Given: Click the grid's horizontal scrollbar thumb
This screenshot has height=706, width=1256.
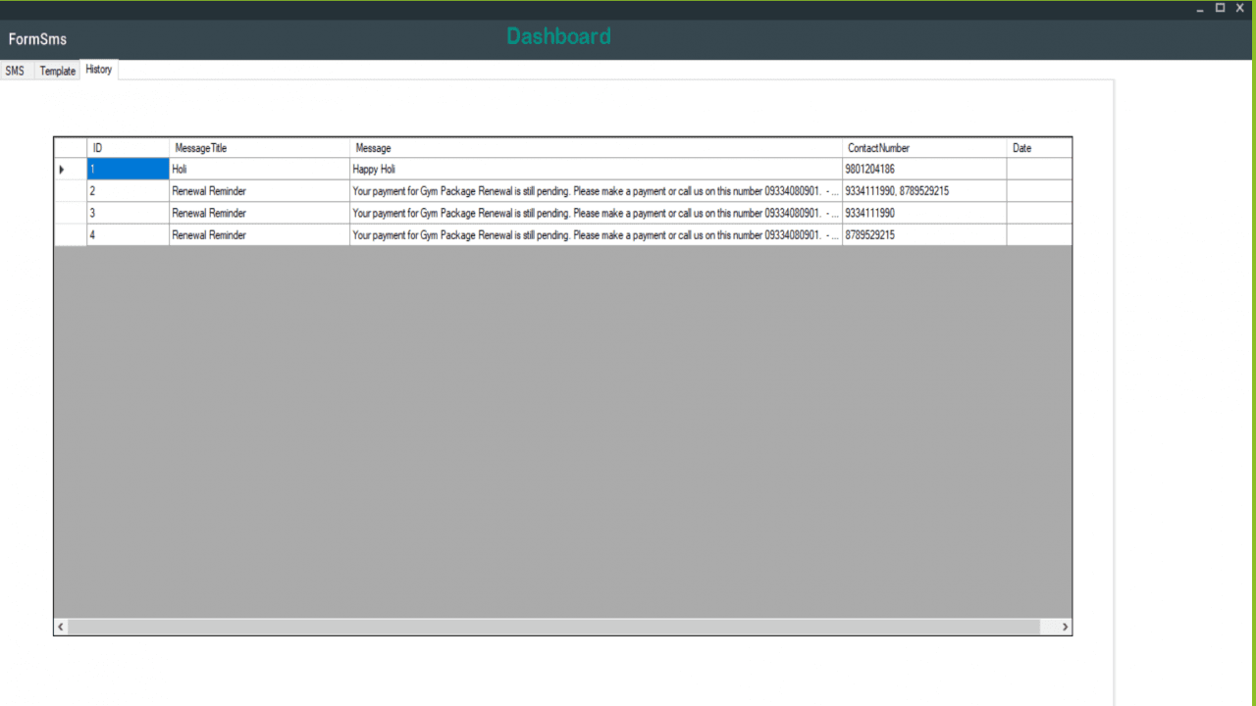Looking at the screenshot, I should (554, 627).
